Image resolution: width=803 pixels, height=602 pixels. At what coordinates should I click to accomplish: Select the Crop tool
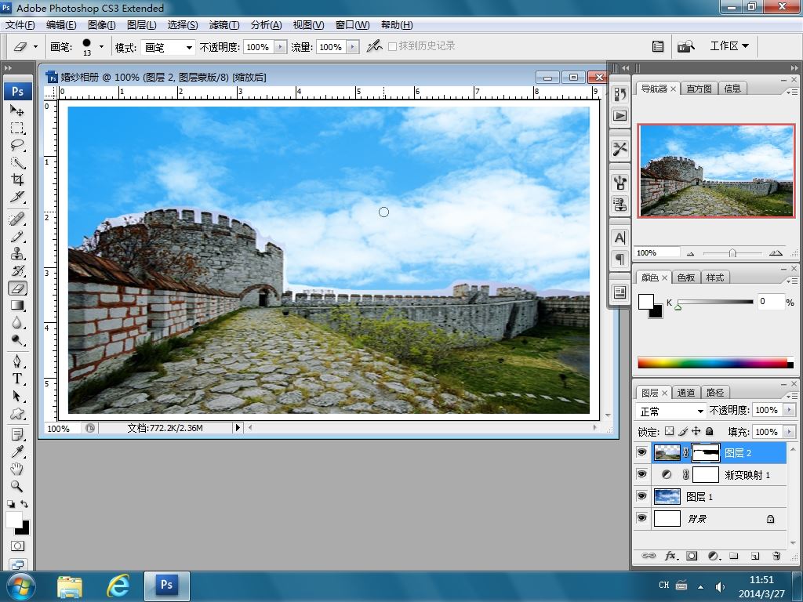[x=17, y=180]
